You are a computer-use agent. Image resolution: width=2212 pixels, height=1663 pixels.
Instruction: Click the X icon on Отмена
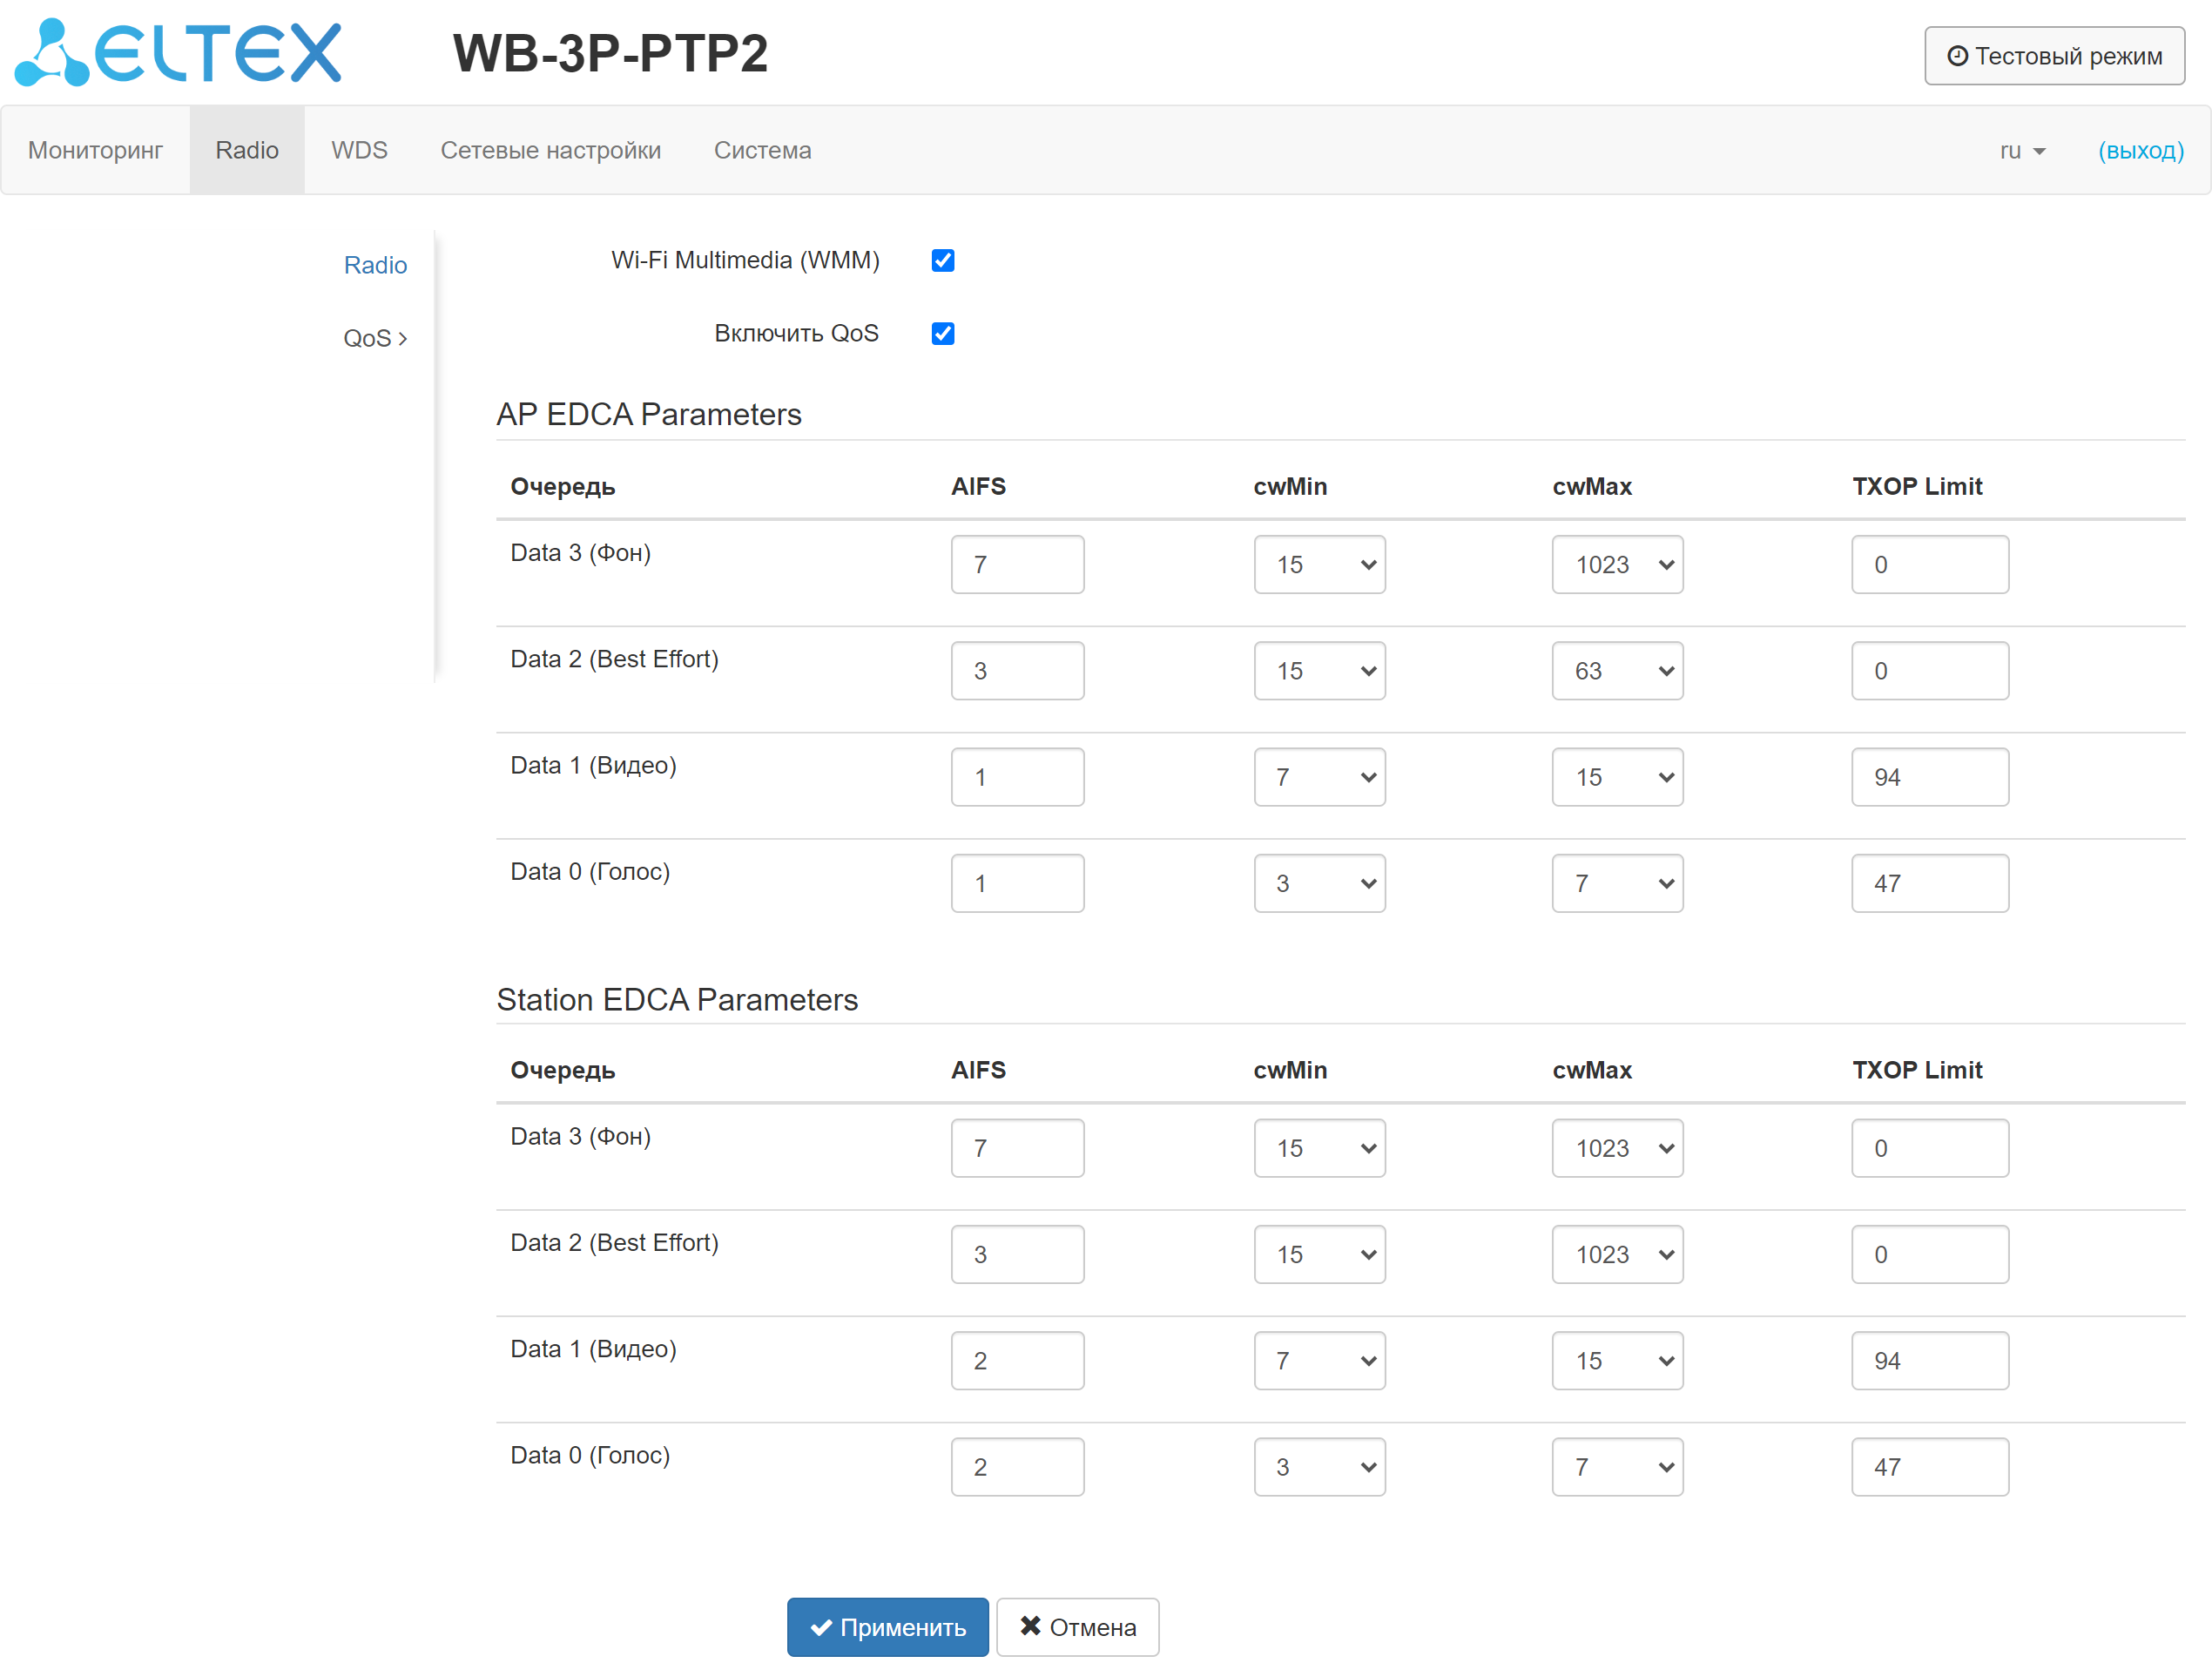click(x=1030, y=1626)
